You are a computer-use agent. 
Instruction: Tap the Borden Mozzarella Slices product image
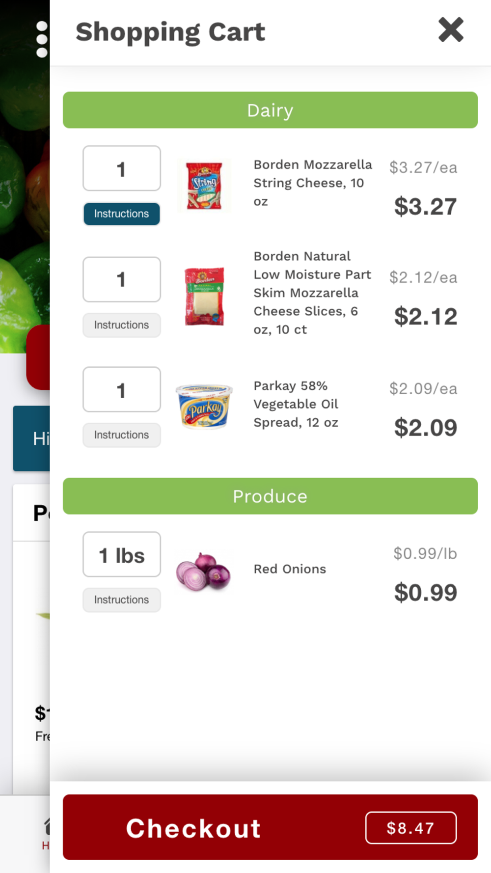pyautogui.click(x=204, y=296)
